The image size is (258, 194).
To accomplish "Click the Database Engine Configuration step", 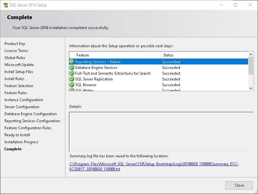I will coord(31,114).
